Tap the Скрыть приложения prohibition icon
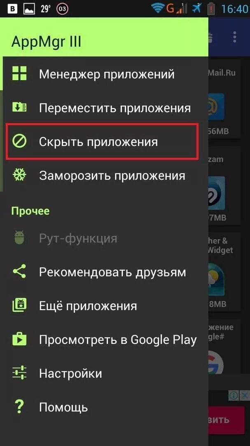 19,141
